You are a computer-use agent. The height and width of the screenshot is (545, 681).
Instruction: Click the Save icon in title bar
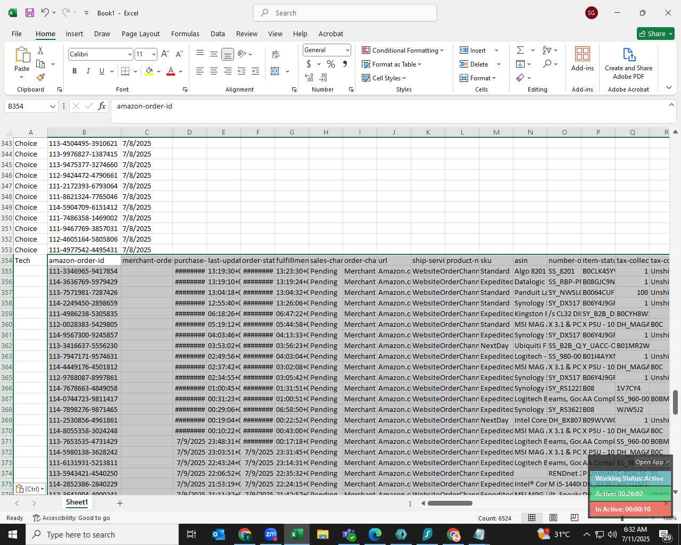tap(30, 13)
